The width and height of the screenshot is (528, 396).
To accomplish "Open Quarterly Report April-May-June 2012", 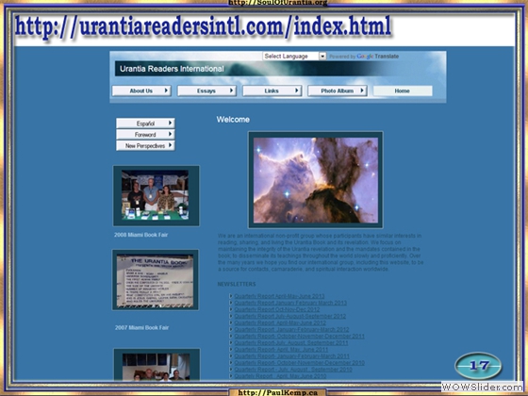I will pyautogui.click(x=280, y=322).
